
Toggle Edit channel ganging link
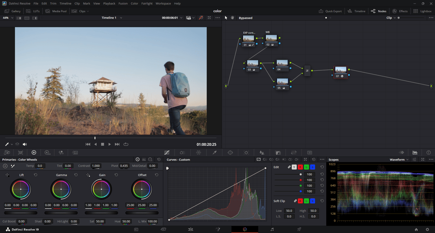(289, 167)
